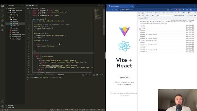Screen dimensions: 197x111
Task: Switch to DevTools Sources tab
Action: 165,13
